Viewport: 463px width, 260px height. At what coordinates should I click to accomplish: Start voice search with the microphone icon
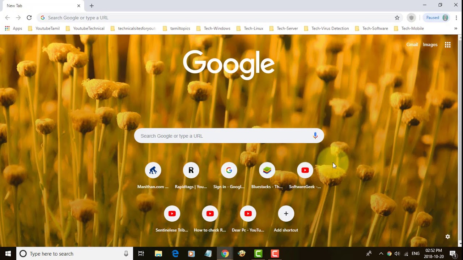coord(315,136)
